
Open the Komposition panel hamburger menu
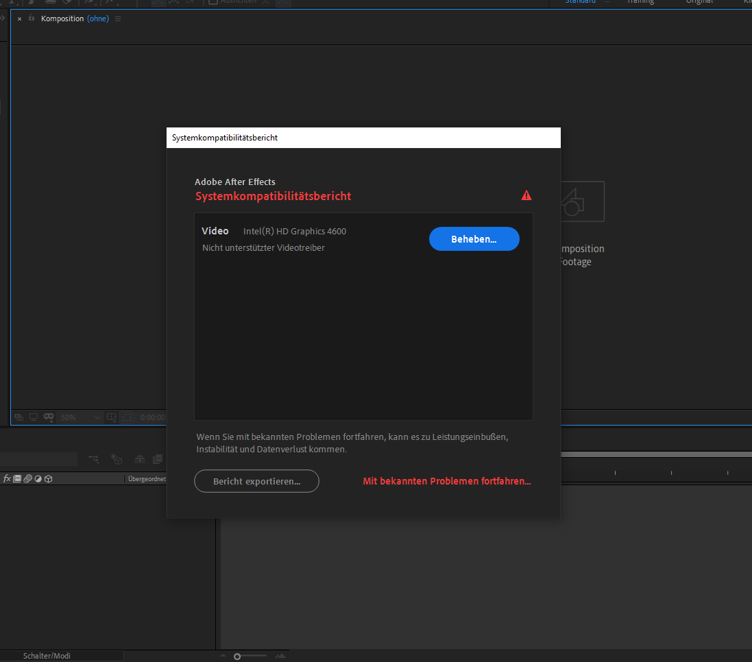[x=118, y=19]
